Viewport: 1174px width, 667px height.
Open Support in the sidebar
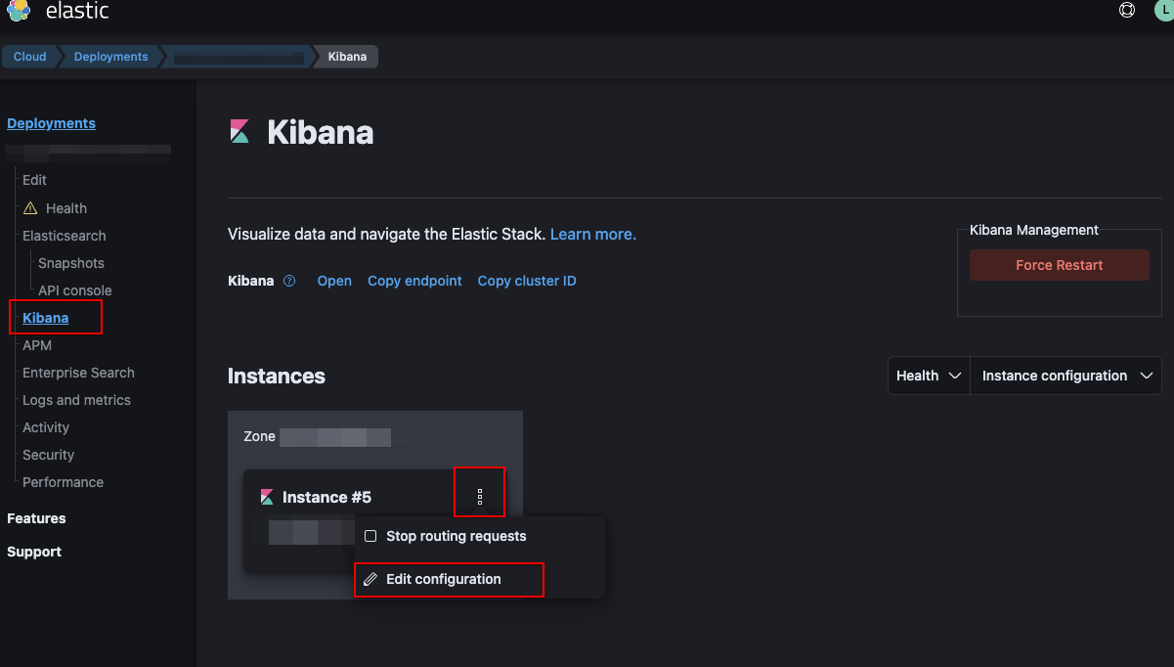tap(34, 552)
